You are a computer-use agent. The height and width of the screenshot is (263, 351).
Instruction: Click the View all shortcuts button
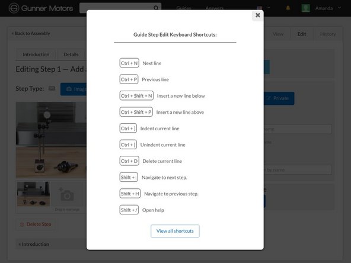pyautogui.click(x=175, y=231)
